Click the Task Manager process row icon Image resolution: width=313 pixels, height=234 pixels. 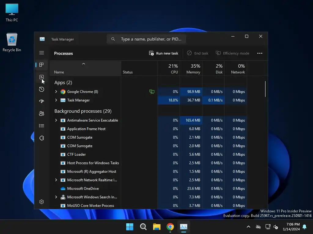point(63,100)
